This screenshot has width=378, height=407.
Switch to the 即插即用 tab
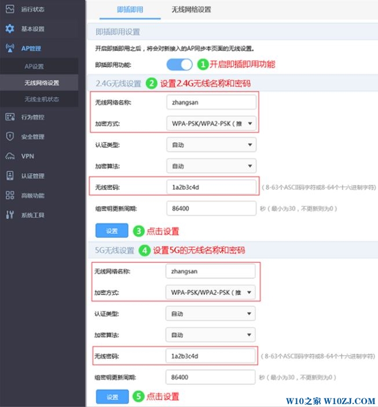[x=130, y=10]
